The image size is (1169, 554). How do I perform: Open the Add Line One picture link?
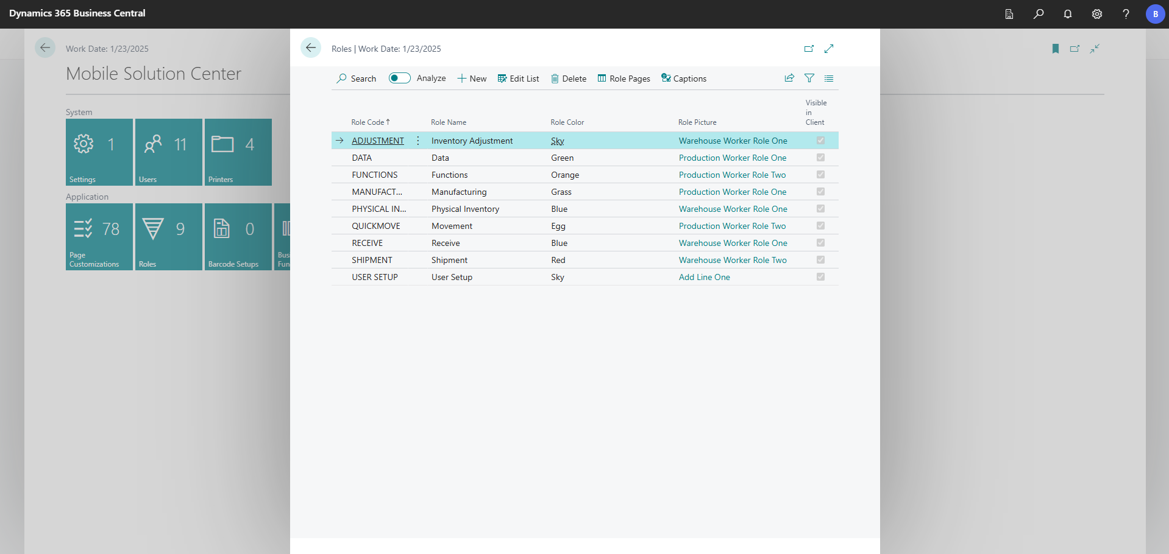point(704,277)
